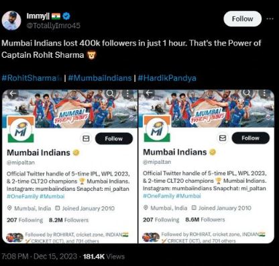Viewport: 279px width, 266px height.
Task: Click Follow button on right Mumbai Indians profile
Action: coord(250,138)
